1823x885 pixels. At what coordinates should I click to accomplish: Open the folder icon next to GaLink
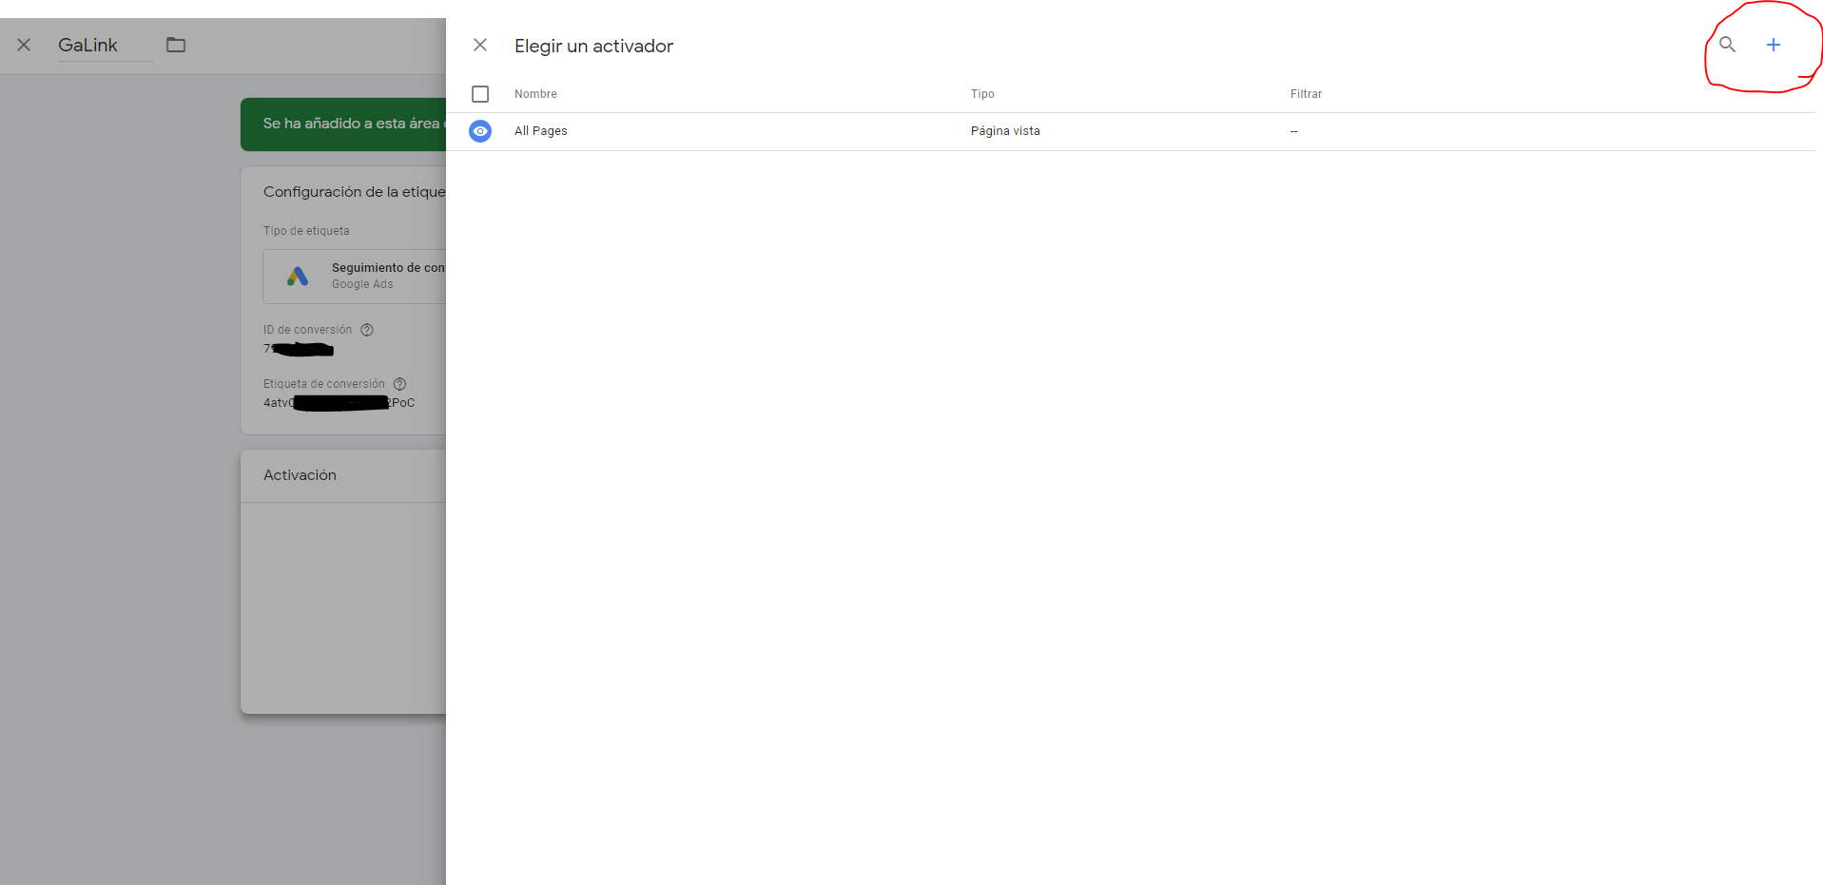(176, 45)
